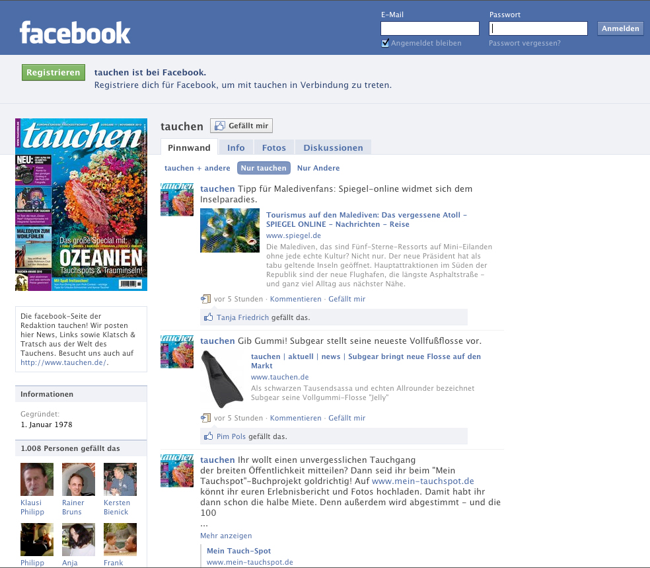
Task: Click Gefällt mir on the Subgear post
Action: [347, 418]
